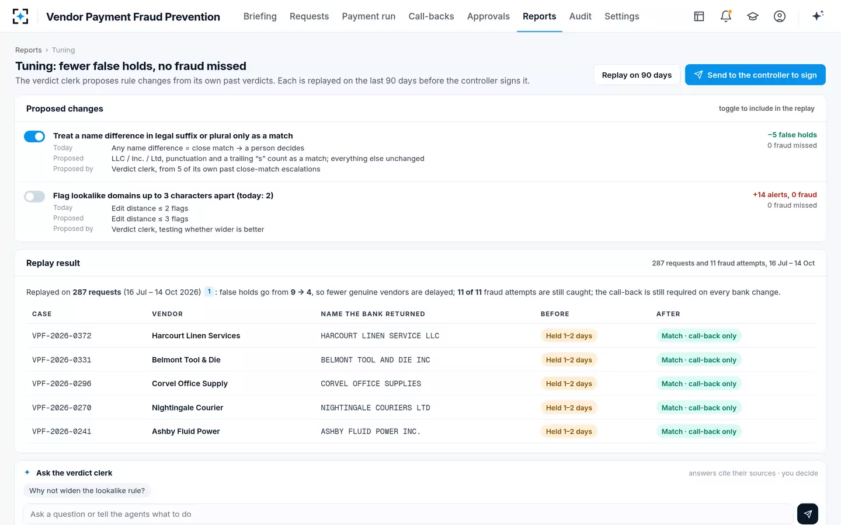Click the send arrow icon in the chat
This screenshot has width=841, height=525.
pos(807,514)
